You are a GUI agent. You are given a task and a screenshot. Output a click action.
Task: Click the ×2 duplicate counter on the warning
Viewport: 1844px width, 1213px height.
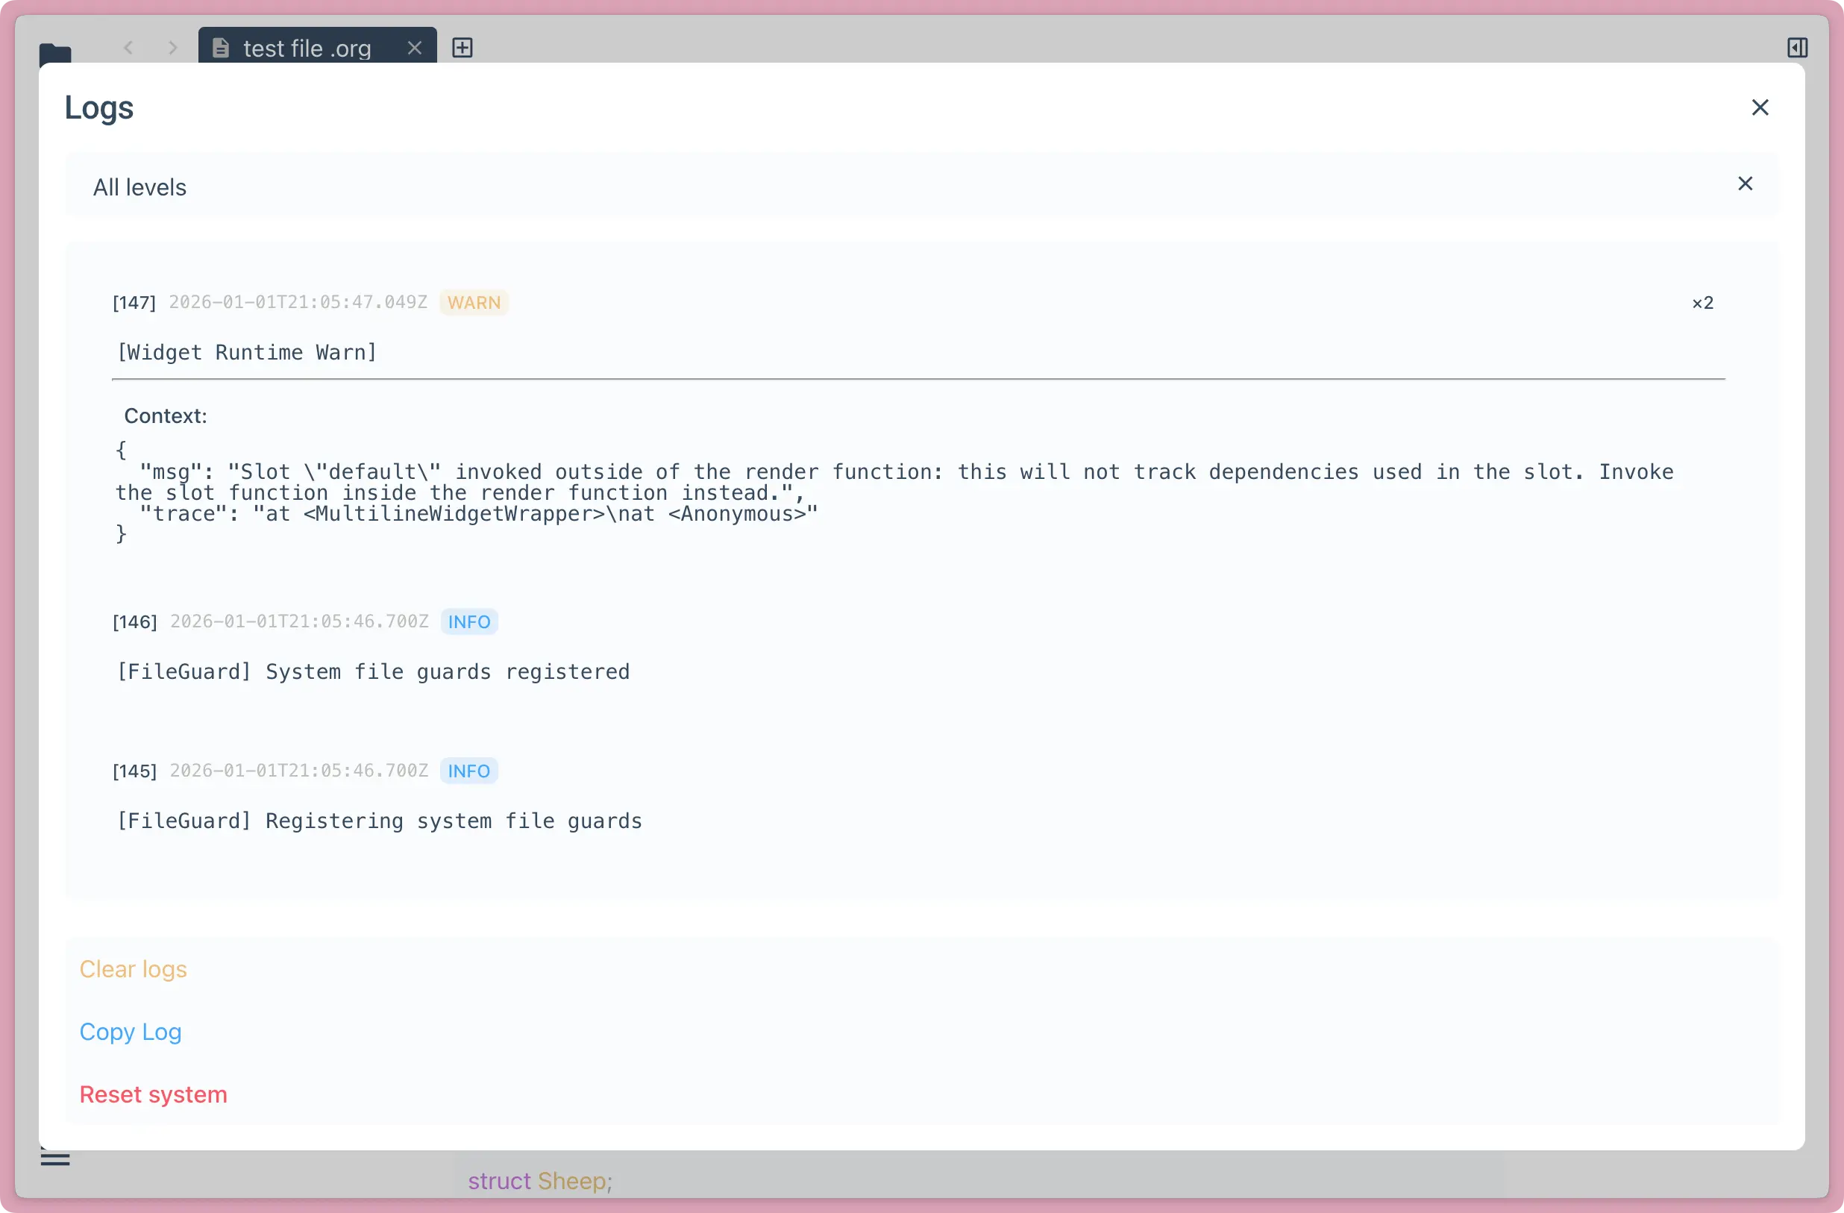(x=1702, y=302)
